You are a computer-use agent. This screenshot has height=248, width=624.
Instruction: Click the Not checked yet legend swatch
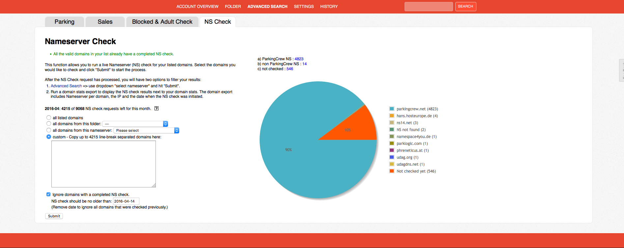coord(392,171)
